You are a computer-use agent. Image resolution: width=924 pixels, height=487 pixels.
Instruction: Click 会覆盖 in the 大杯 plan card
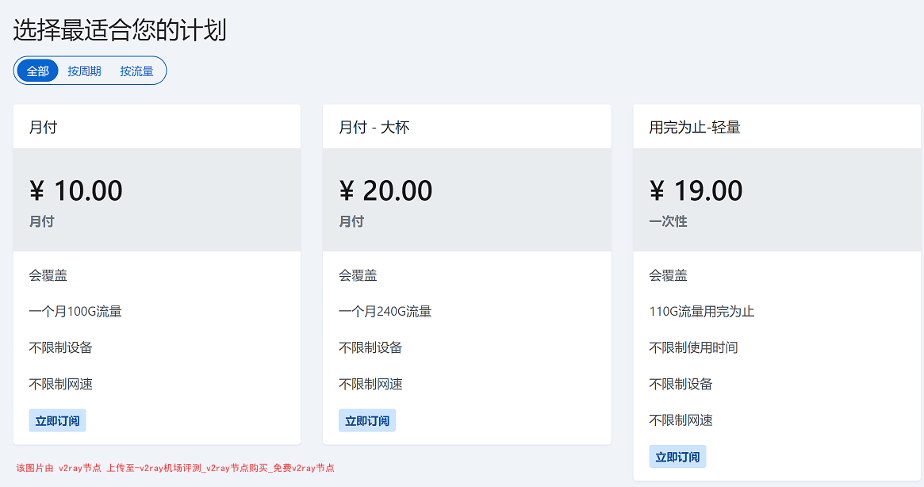[358, 275]
